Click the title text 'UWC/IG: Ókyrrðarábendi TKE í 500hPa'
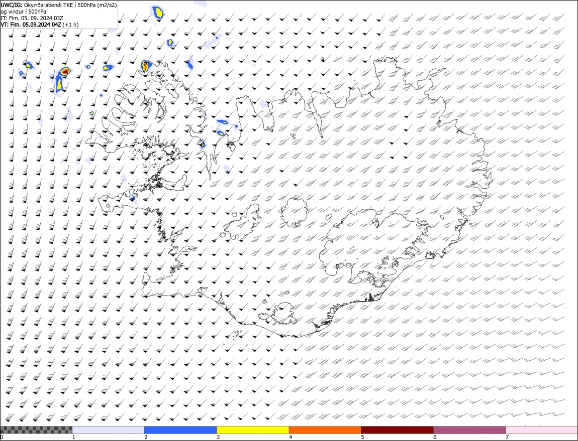 (48, 5)
